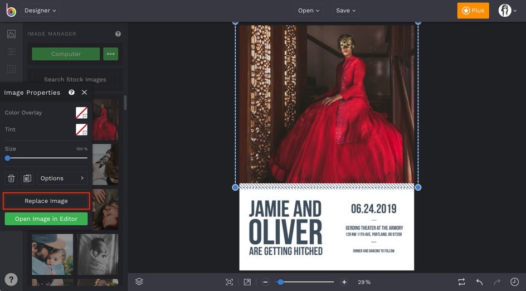Click the swap orientation arrows icon

click(x=461, y=282)
